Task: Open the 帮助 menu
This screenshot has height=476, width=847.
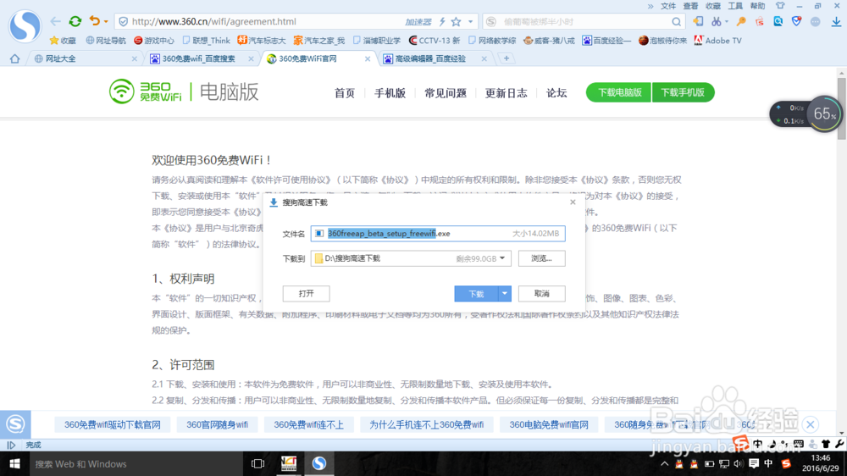Action: coord(757,6)
